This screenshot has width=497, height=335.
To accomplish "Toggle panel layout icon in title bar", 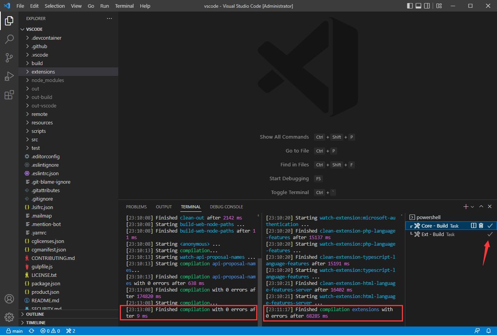I will pos(418,6).
